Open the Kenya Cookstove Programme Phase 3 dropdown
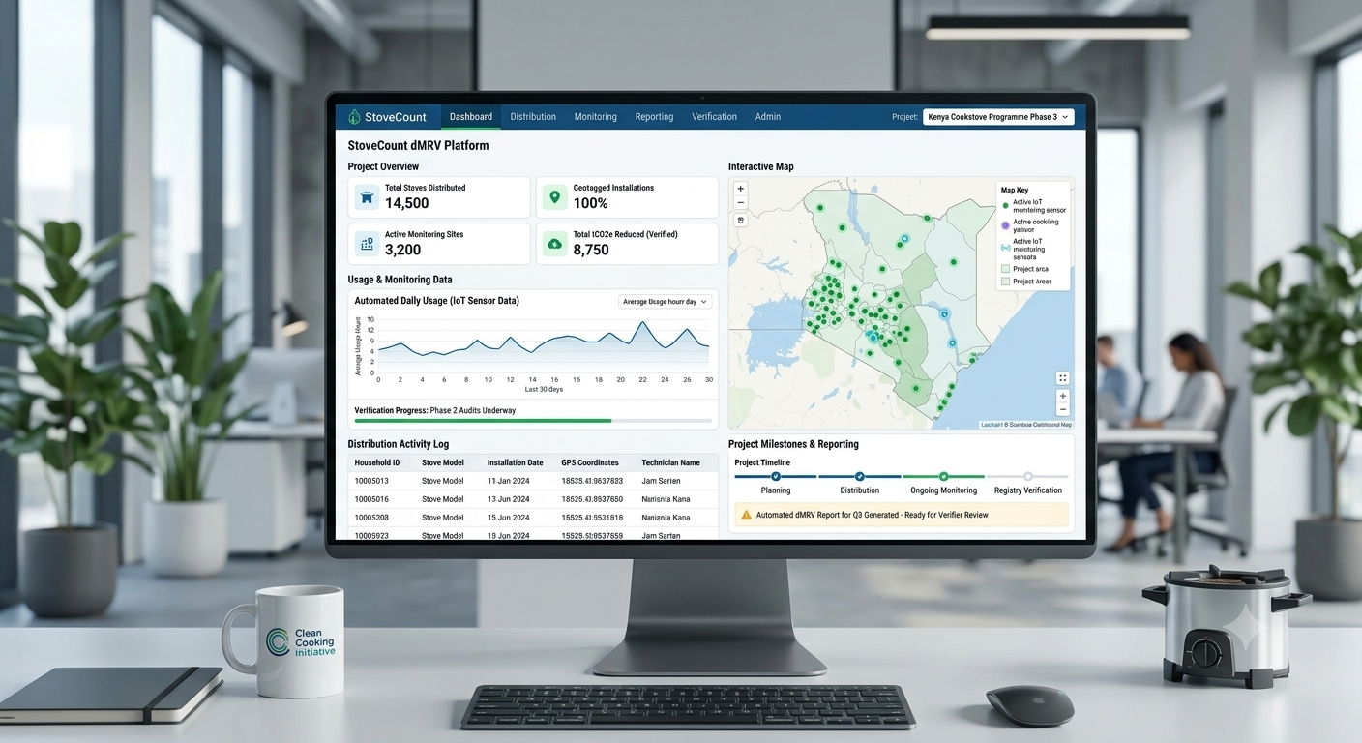1362x743 pixels. coord(998,117)
